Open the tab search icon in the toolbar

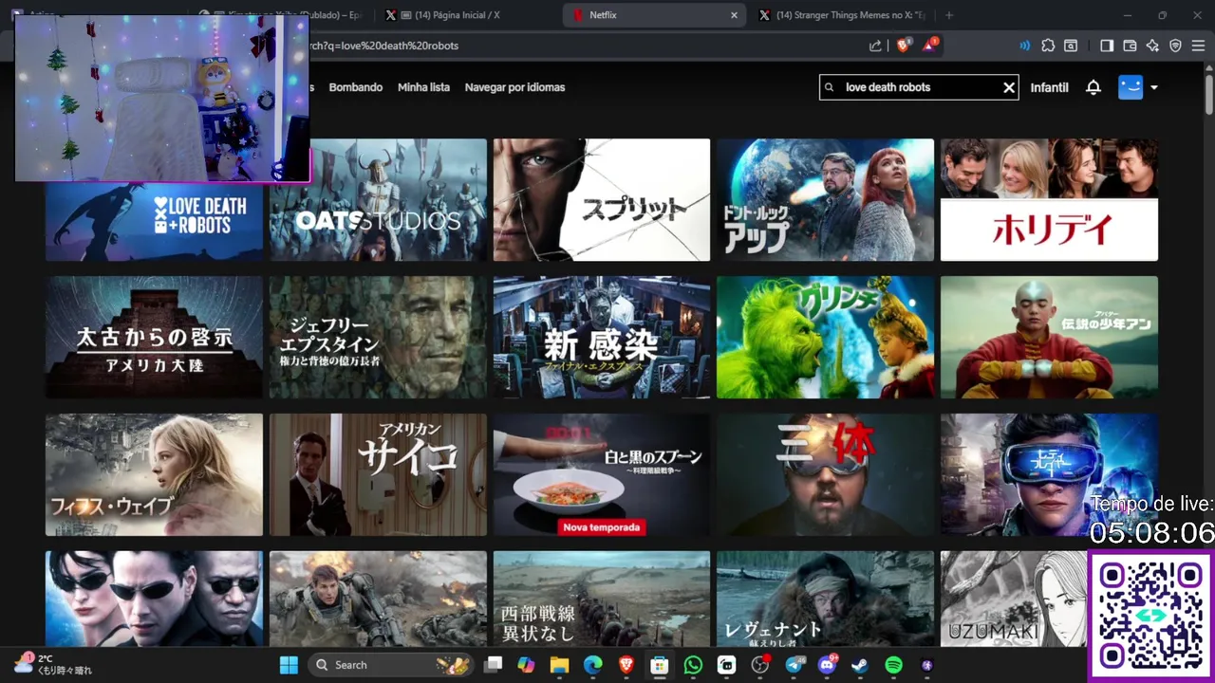[1071, 46]
